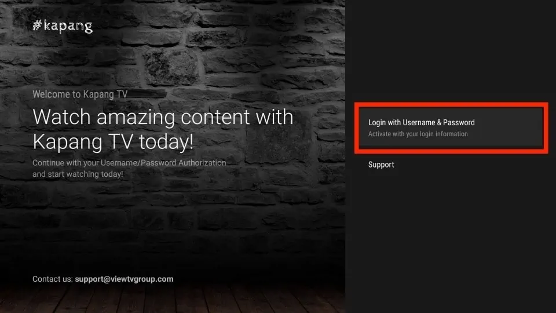Select Login with Username & Password option
556x313 pixels.
(x=451, y=128)
